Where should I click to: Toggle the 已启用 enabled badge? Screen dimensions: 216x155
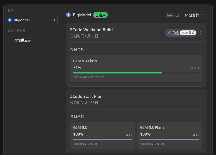(100, 15)
